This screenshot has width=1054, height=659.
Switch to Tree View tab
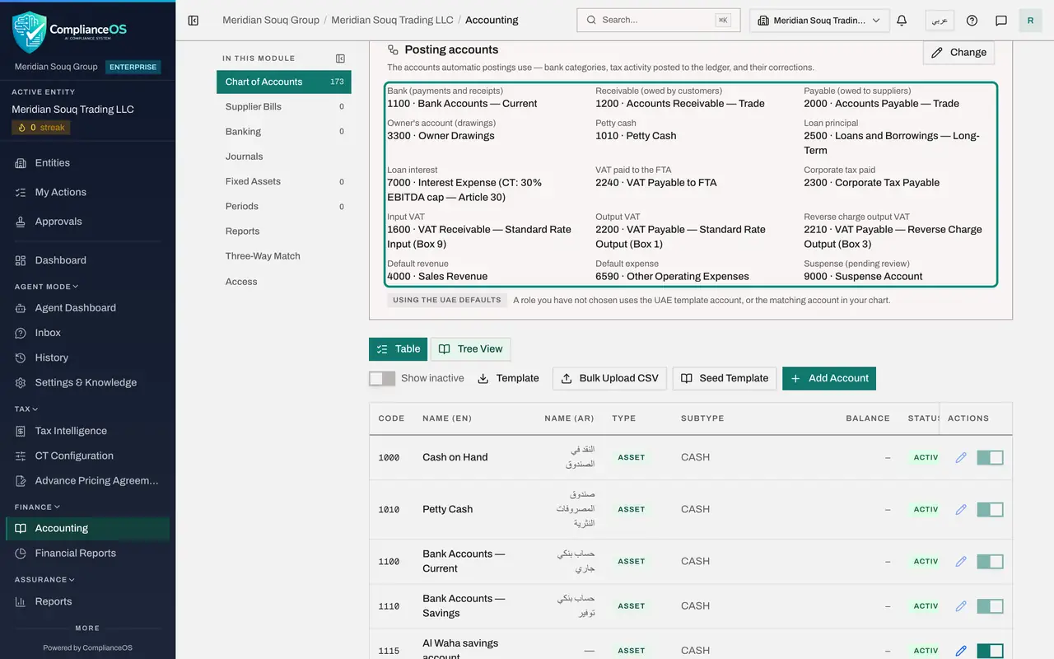tap(471, 349)
